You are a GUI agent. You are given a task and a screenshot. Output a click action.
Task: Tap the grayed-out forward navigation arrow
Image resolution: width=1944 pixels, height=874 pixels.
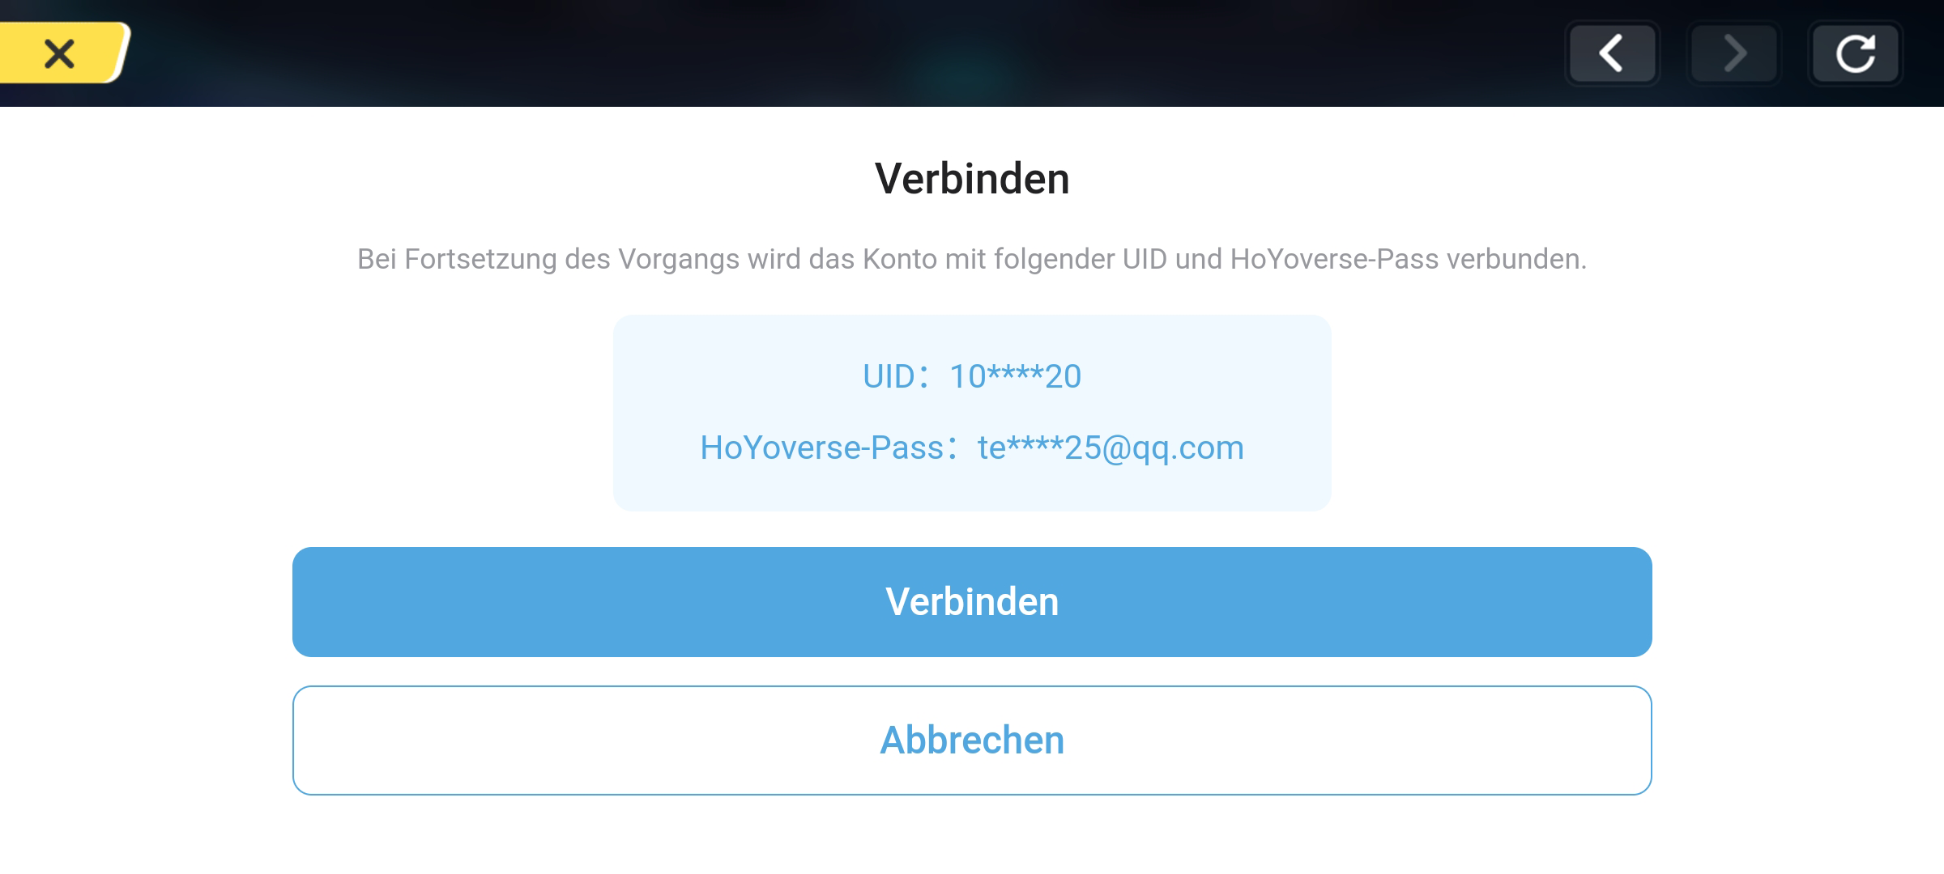coord(1733,53)
